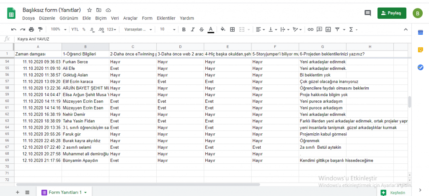This screenshot has width=429, height=196.
Task: Click the undo arrow icon
Action: tap(13, 29)
